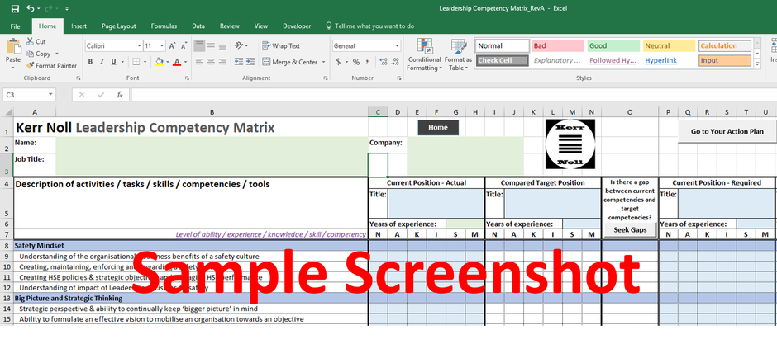Click the Increase Decimal icon
Viewport: 777px width, 349px height.
coord(383,62)
